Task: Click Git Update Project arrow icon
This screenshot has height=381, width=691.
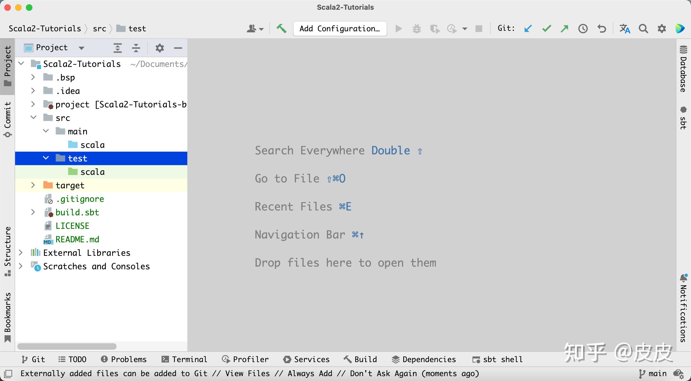Action: [528, 28]
